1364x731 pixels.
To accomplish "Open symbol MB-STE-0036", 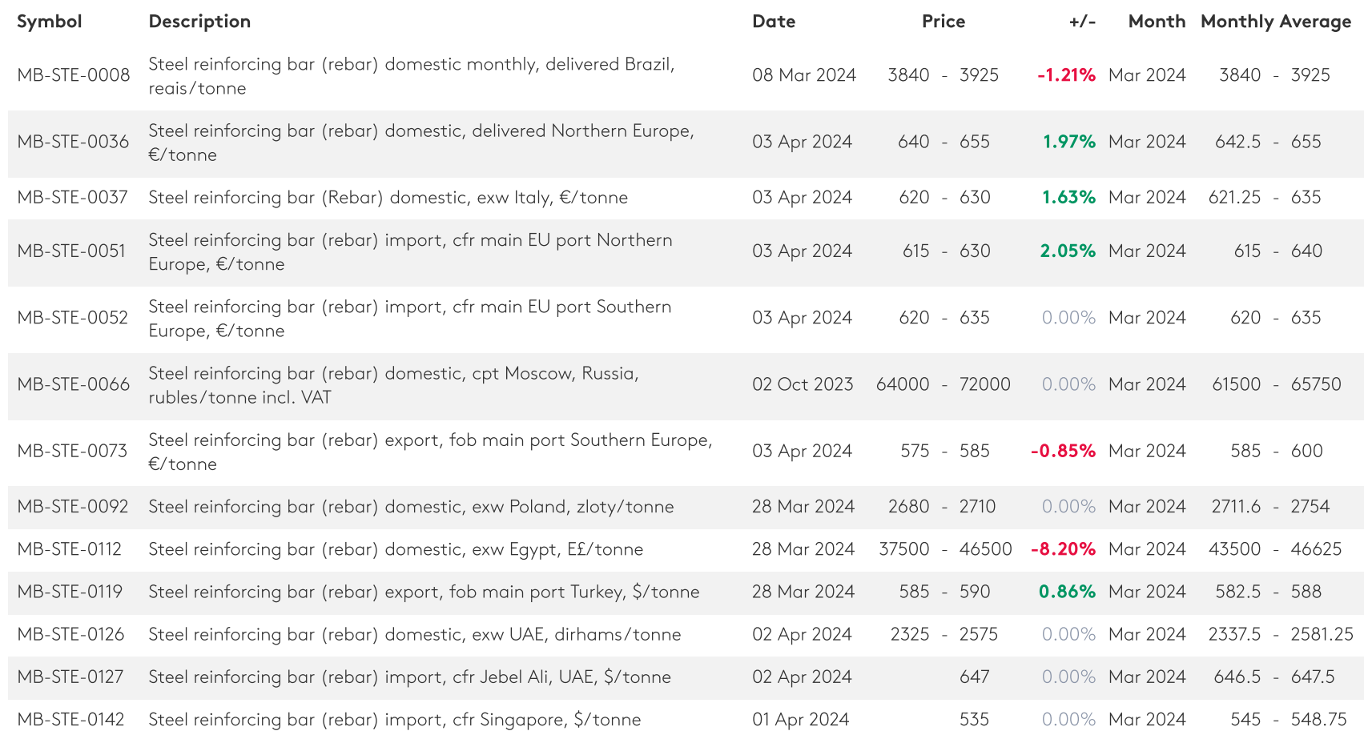I will [x=73, y=142].
